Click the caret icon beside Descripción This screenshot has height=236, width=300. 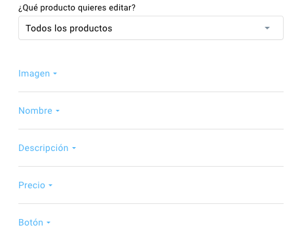pos(74,148)
